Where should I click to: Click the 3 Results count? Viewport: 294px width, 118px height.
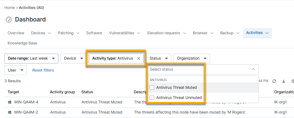[12, 81]
